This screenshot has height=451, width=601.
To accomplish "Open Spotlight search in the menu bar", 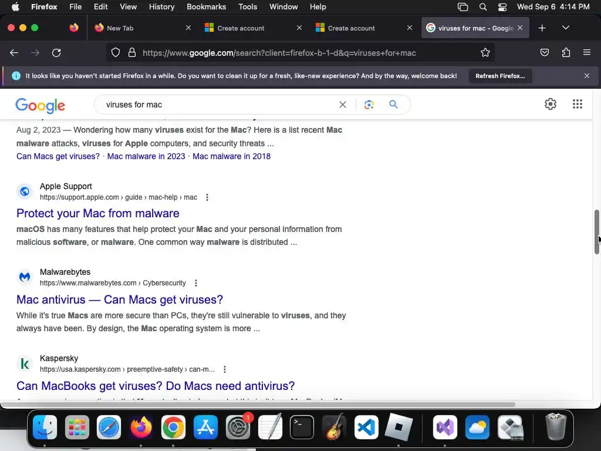I will pyautogui.click(x=483, y=6).
